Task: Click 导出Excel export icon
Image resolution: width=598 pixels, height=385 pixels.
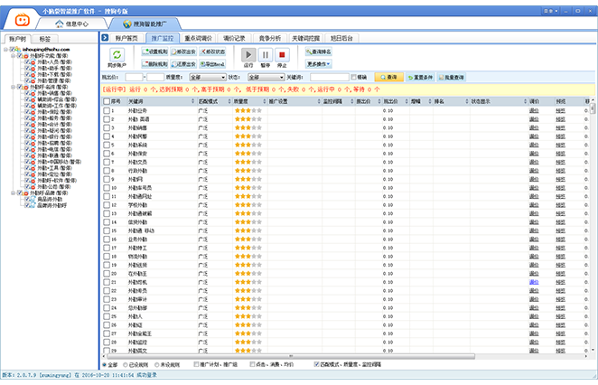Action: (211, 65)
